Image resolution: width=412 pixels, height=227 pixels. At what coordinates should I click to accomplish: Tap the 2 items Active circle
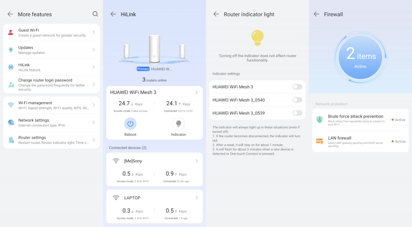point(360,57)
